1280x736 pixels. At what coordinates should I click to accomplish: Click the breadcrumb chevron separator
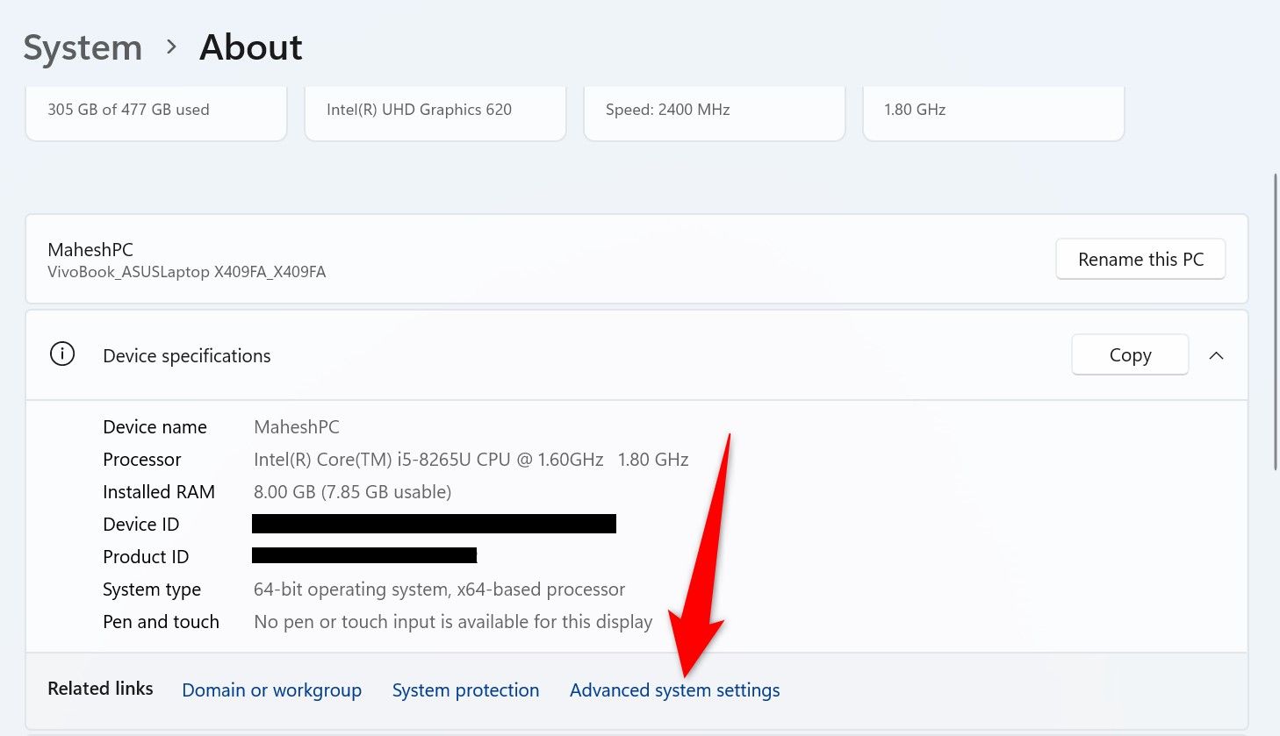pos(172,47)
